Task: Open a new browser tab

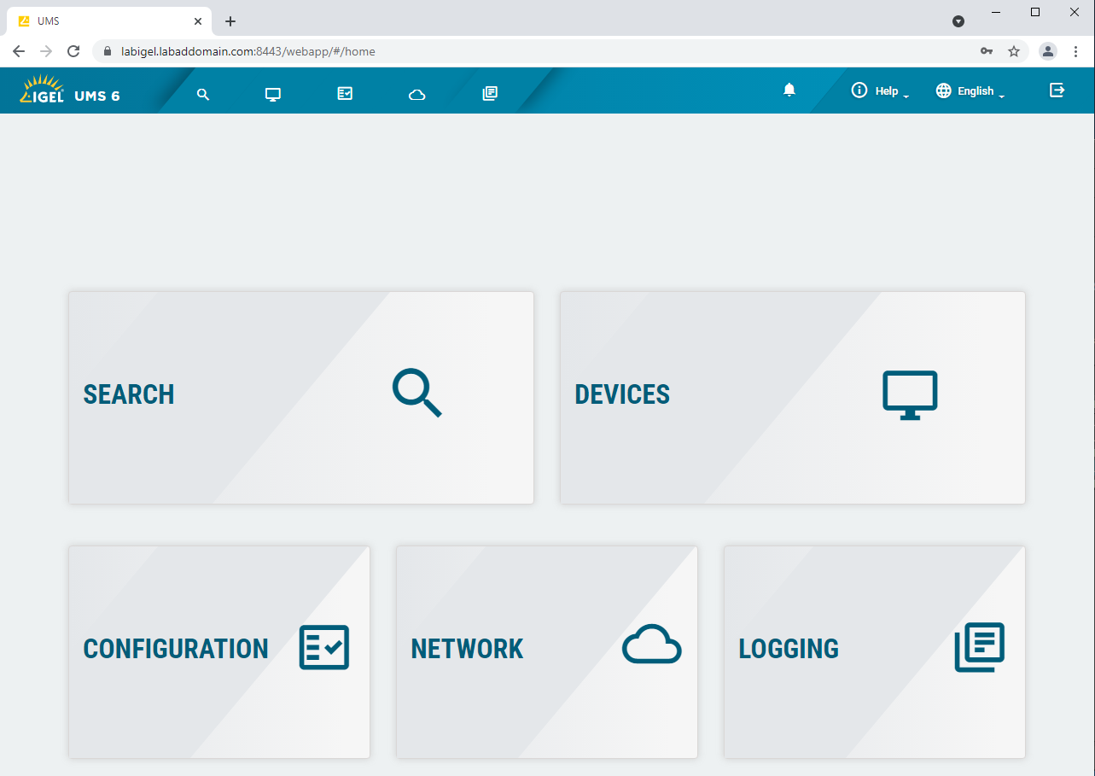Action: 230,21
